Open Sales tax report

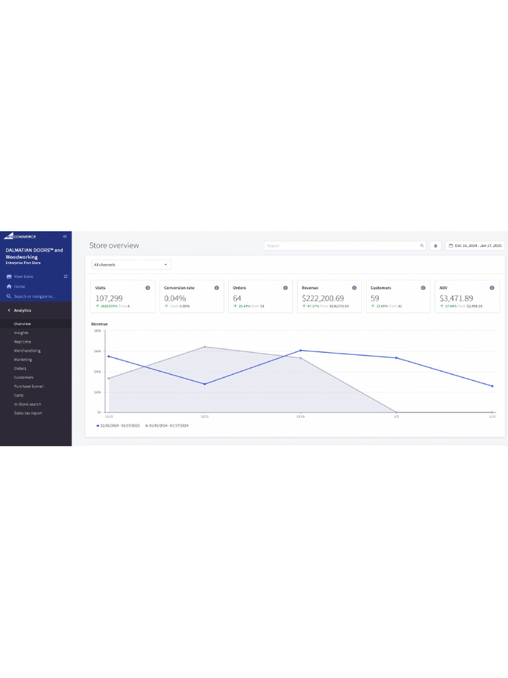tap(28, 413)
